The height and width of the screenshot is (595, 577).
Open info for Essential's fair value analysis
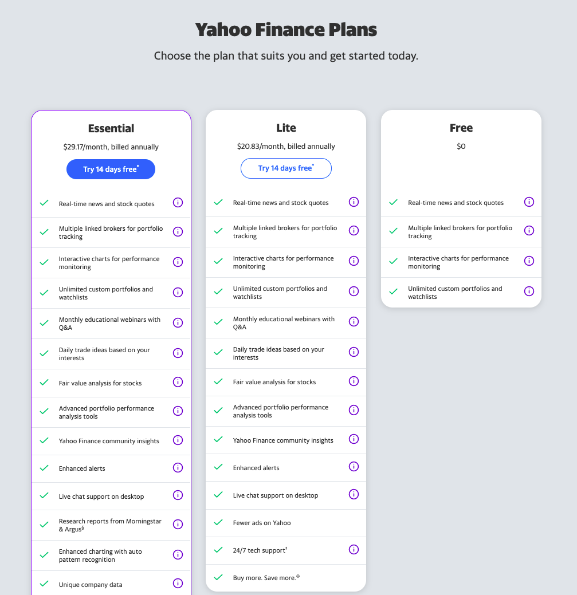(178, 382)
